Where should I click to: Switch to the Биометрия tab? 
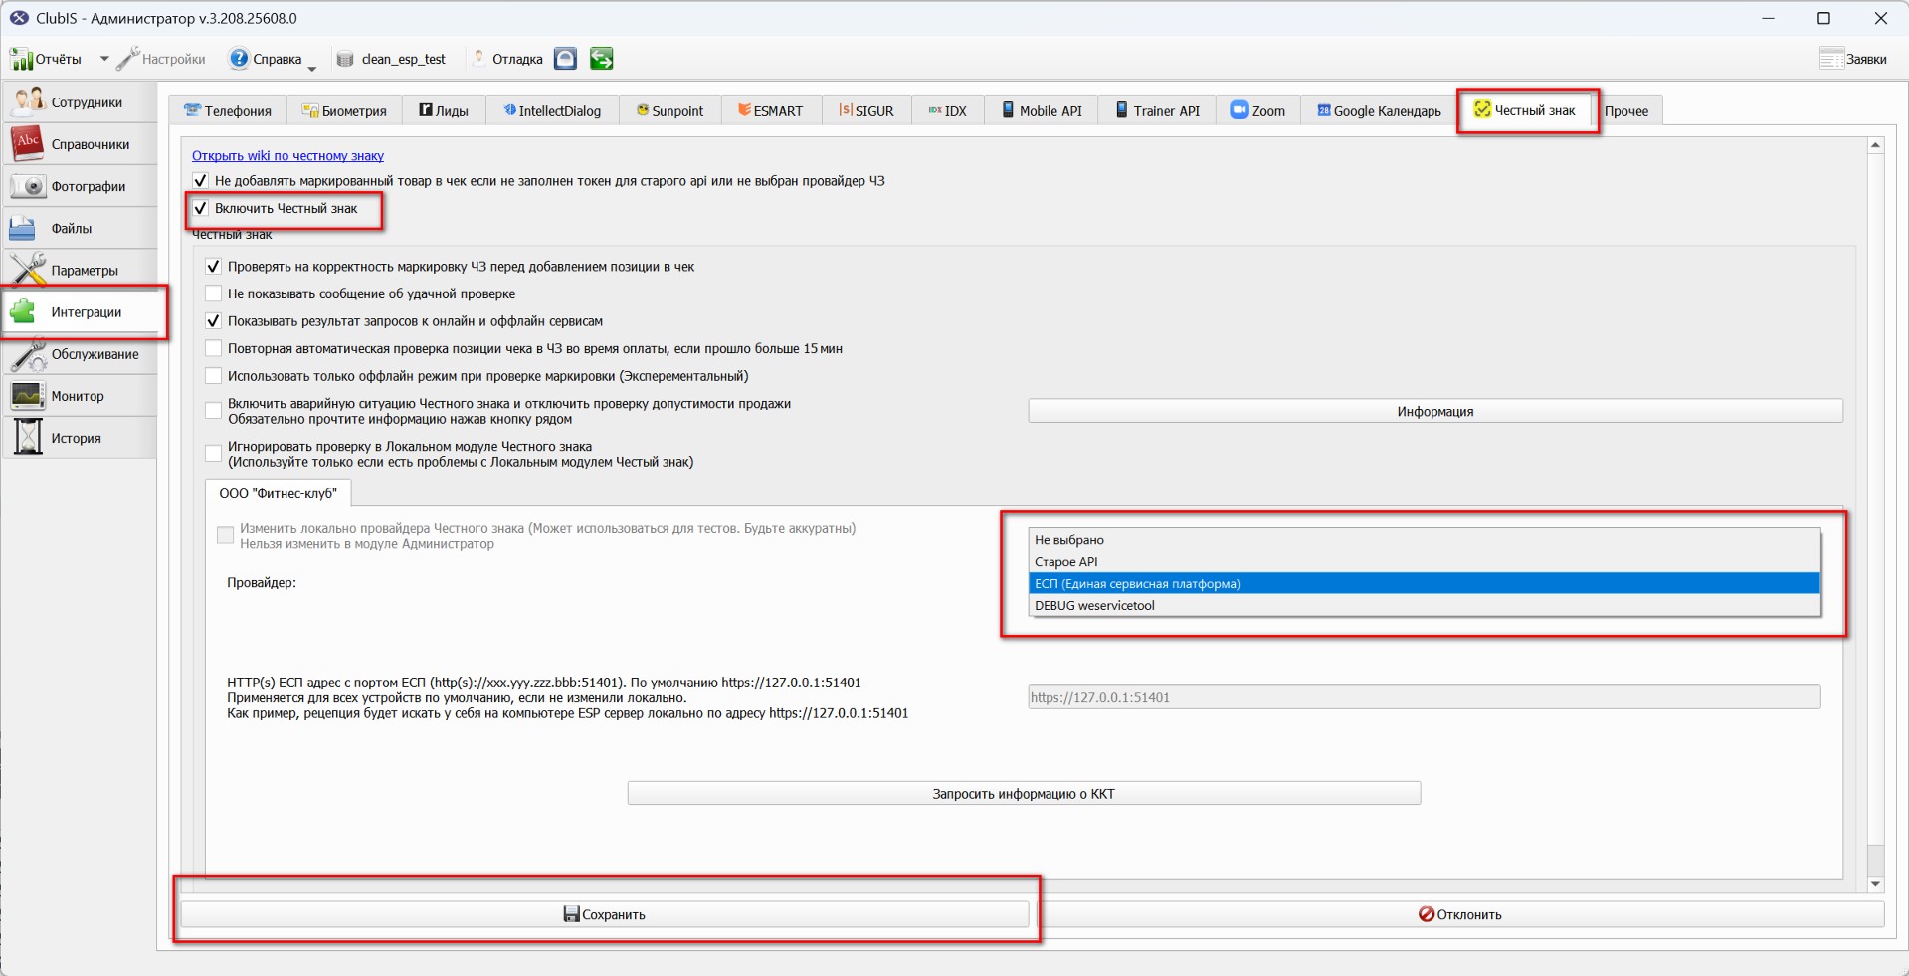(x=344, y=110)
